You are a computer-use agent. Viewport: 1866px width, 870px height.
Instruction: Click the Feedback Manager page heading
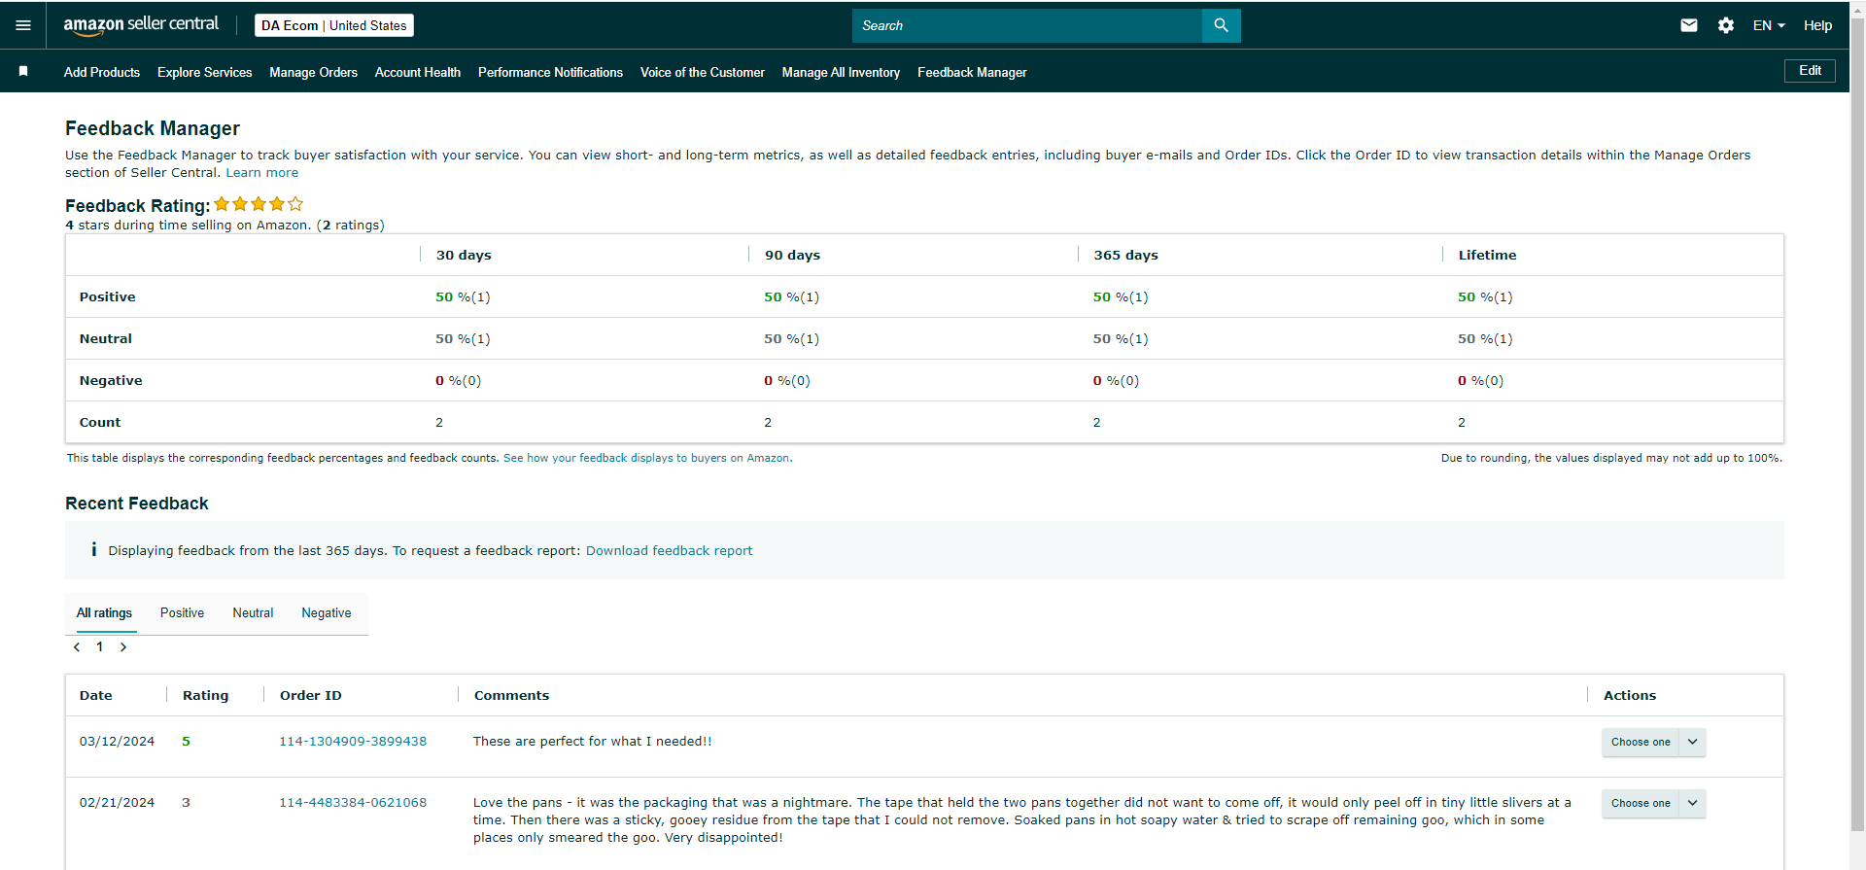click(153, 128)
